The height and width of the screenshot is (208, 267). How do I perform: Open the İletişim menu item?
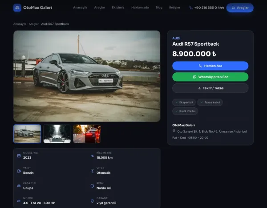174,8
